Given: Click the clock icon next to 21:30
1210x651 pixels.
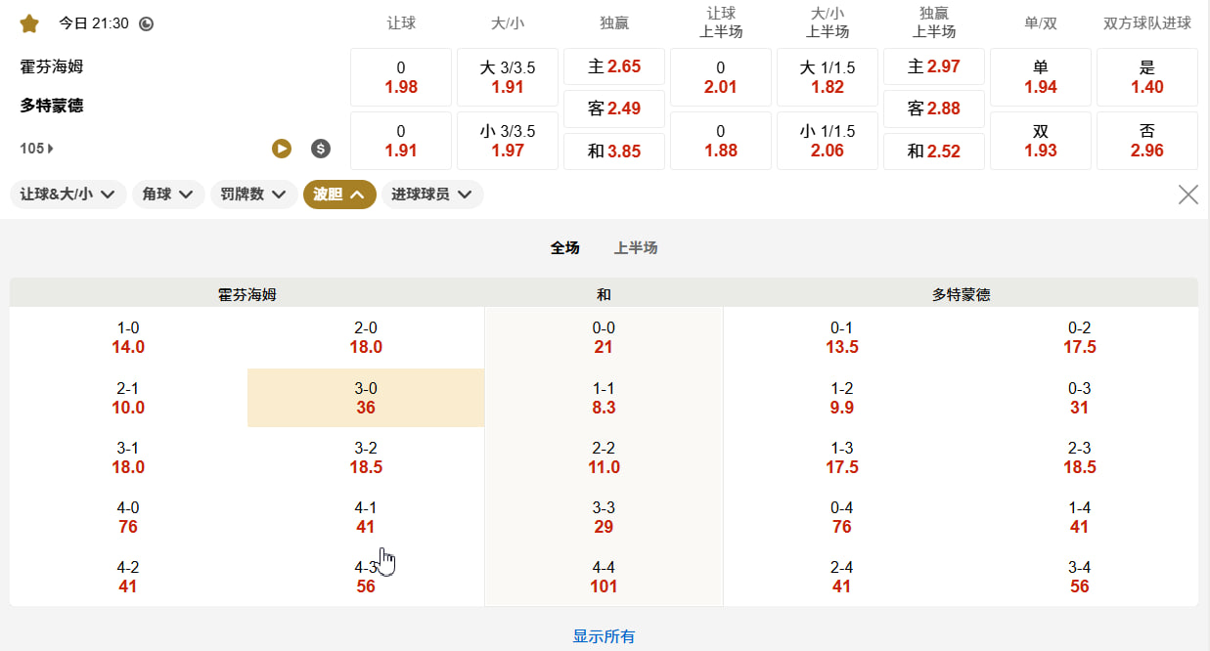Looking at the screenshot, I should (x=147, y=23).
